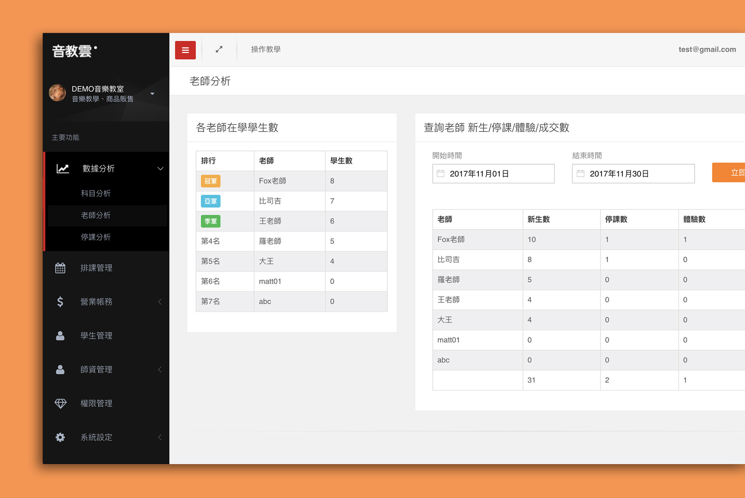
Task: Click the 操作教學 link in header
Action: pyautogui.click(x=265, y=49)
